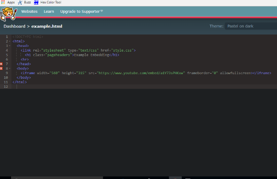277x179 pixels.
Task: Click line number 4 in the gutter
Action: click(7, 50)
